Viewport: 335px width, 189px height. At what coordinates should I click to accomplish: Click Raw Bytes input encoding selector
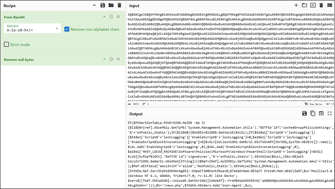310,104
